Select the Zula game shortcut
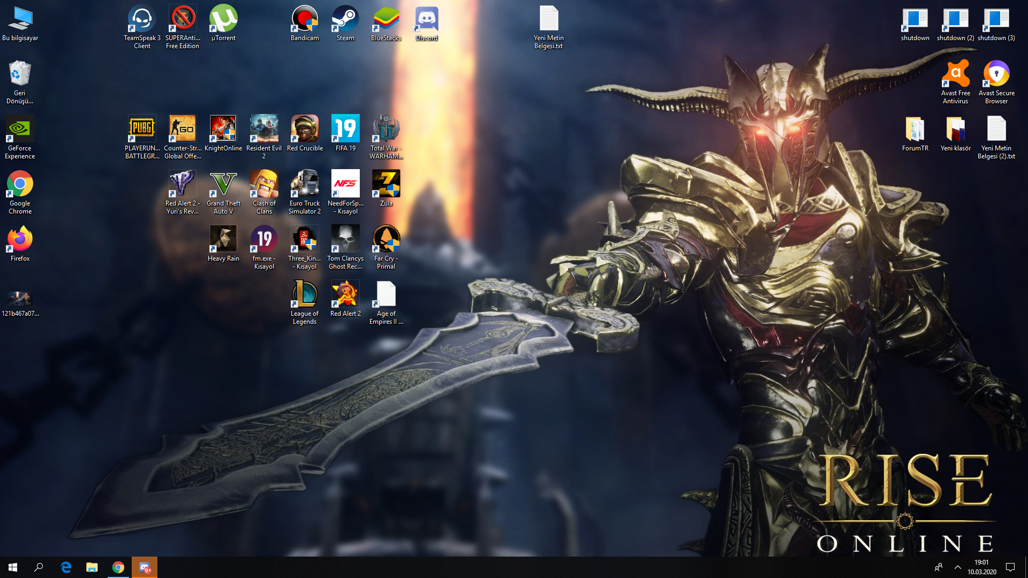Image resolution: width=1028 pixels, height=578 pixels. click(x=387, y=188)
